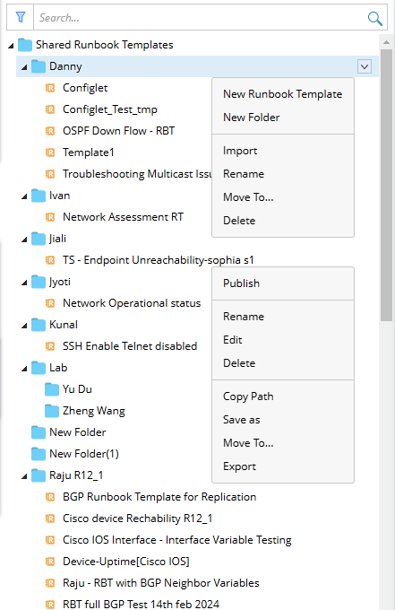Open the dropdown arrow on Danny row
The width and height of the screenshot is (395, 610).
(365, 66)
